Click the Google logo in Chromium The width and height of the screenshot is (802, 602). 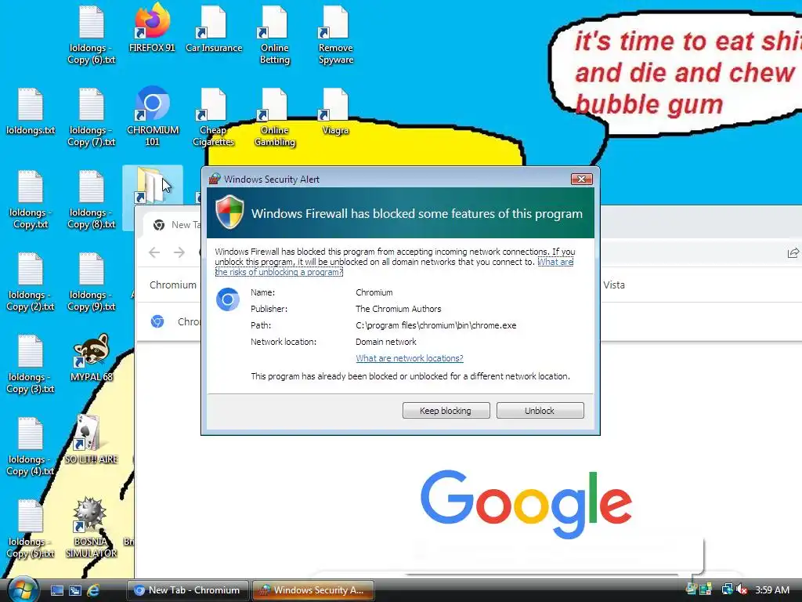pos(526,504)
